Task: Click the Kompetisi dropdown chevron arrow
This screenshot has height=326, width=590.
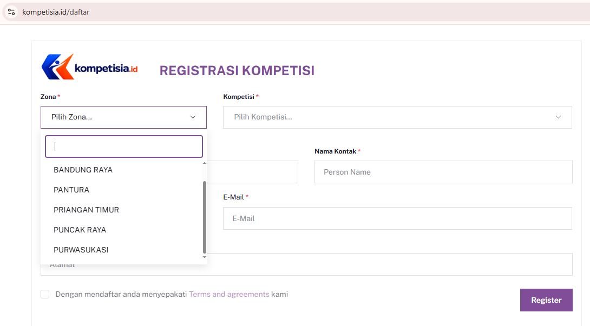Action: click(x=558, y=117)
